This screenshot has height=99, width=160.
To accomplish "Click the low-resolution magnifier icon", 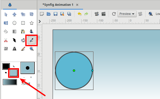I will (x=151, y=14).
